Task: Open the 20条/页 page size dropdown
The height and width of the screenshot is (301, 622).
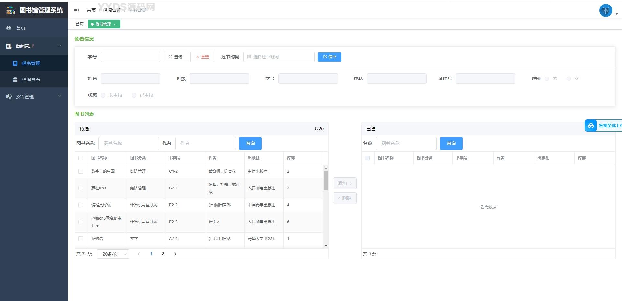Action: [x=113, y=254]
